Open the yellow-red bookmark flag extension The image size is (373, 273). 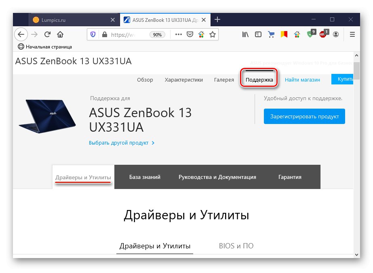(x=284, y=34)
